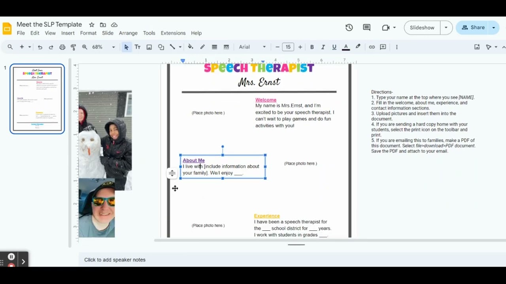Open the highlight color marker
Viewport: 506px width, 284px height.
pyautogui.click(x=358, y=47)
